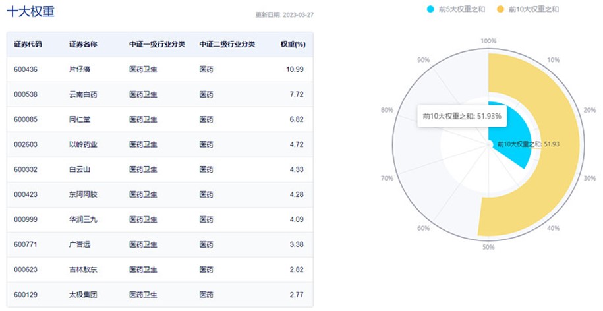This screenshot has height=311, width=603.
Task: Click the weight value 4.09
Action: [297, 219]
